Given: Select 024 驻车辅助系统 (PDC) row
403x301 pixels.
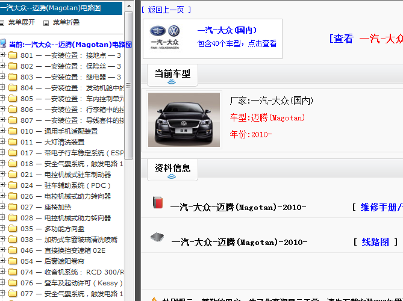Looking at the screenshot, I should [66, 185].
